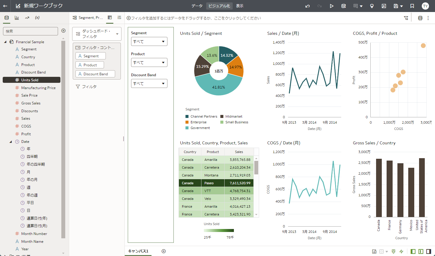Viewport: 435px width, 256px height.
Task: Collapse the Financial Sample dataset tree
Action: pyautogui.click(x=5, y=42)
